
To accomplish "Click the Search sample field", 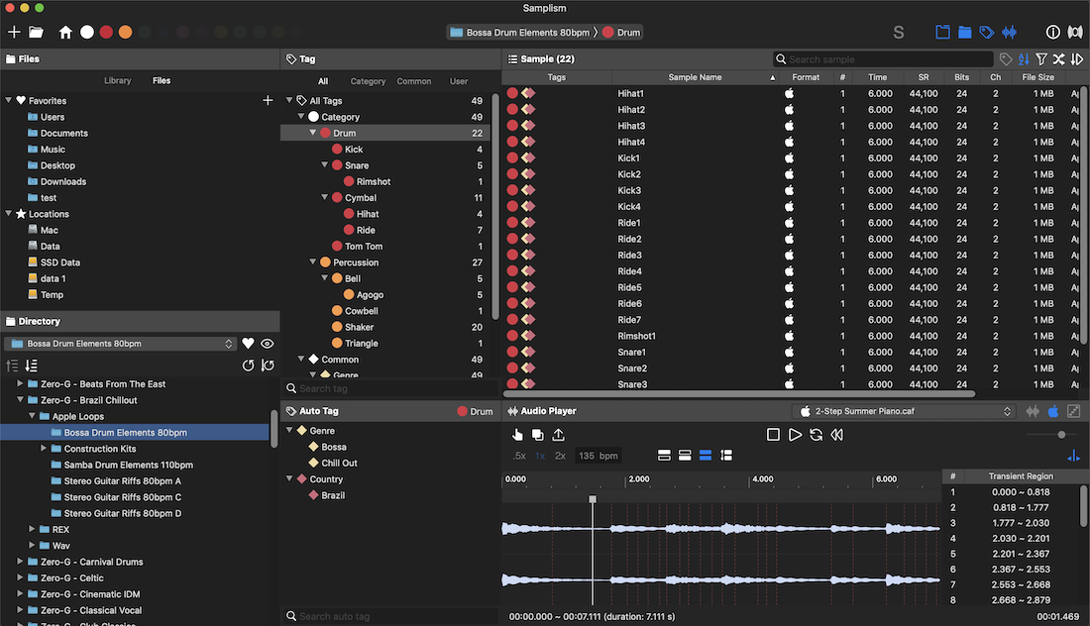I will pos(884,59).
